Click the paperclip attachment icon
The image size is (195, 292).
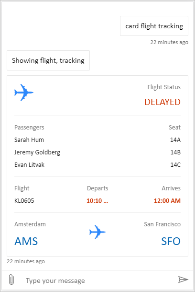point(11,280)
